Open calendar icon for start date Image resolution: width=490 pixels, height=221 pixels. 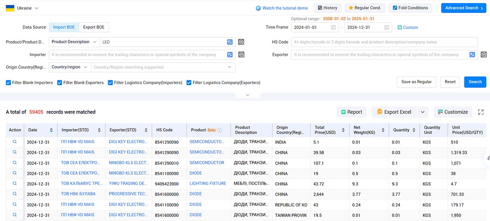tap(333, 27)
